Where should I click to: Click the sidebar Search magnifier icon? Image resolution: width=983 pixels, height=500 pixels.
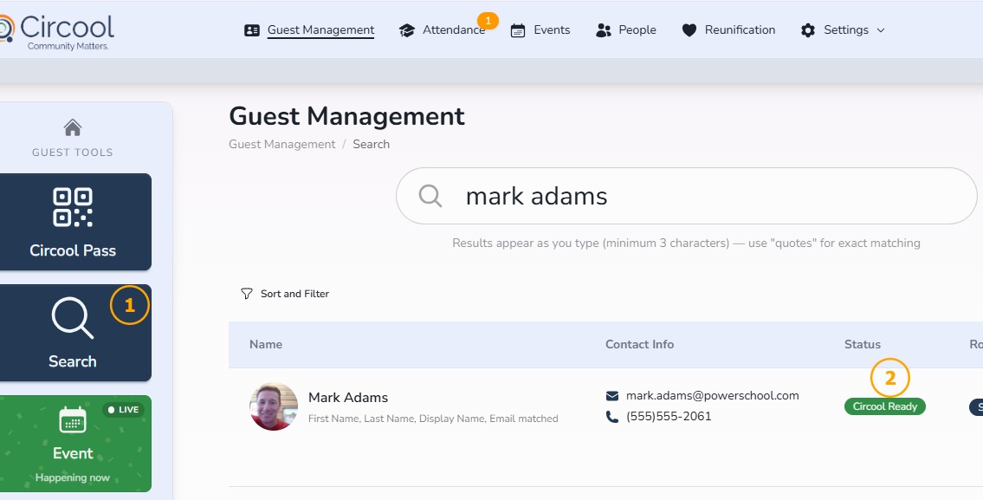(73, 318)
